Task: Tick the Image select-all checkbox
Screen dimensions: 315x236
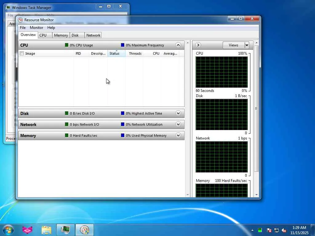Action: (22, 53)
